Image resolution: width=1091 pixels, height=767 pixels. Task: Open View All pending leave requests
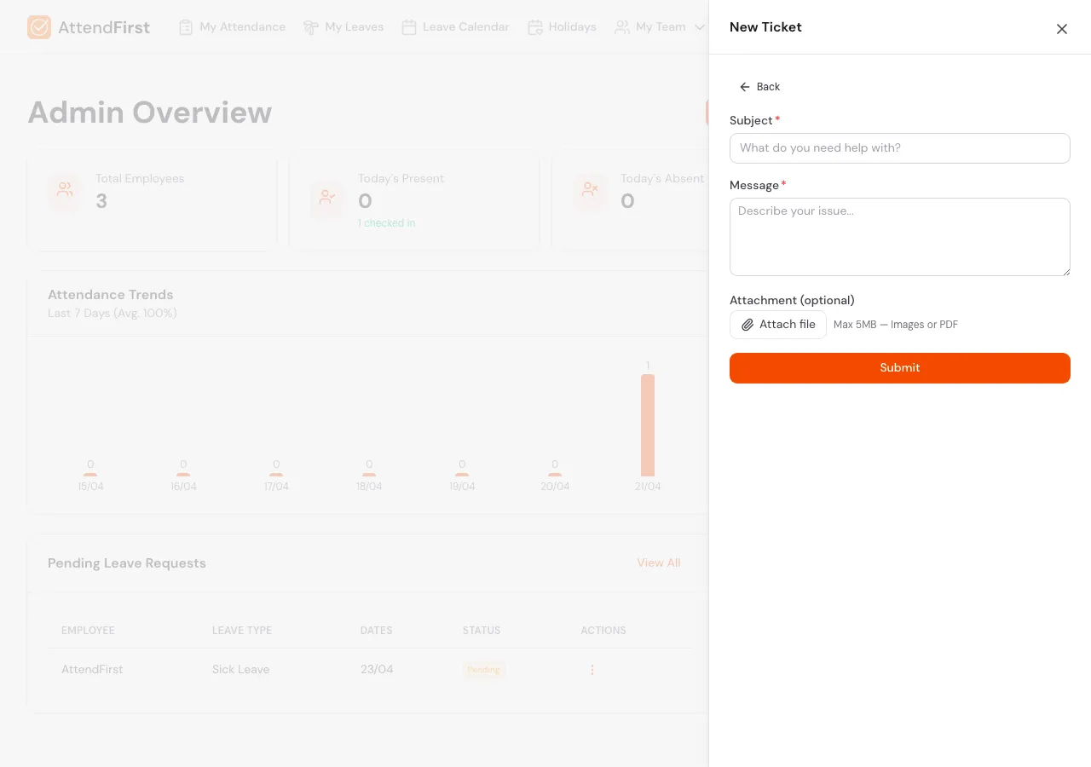(x=658, y=562)
